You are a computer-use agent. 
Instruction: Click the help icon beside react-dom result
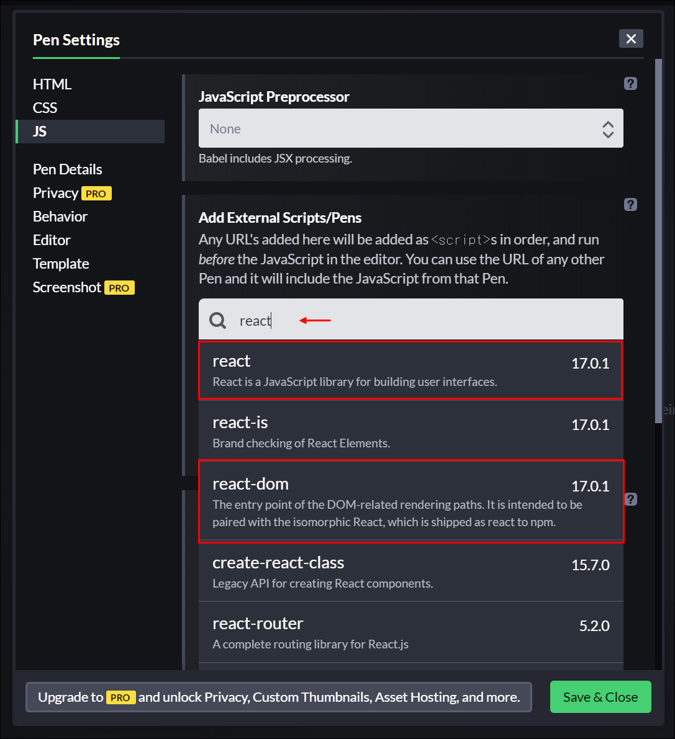631,499
